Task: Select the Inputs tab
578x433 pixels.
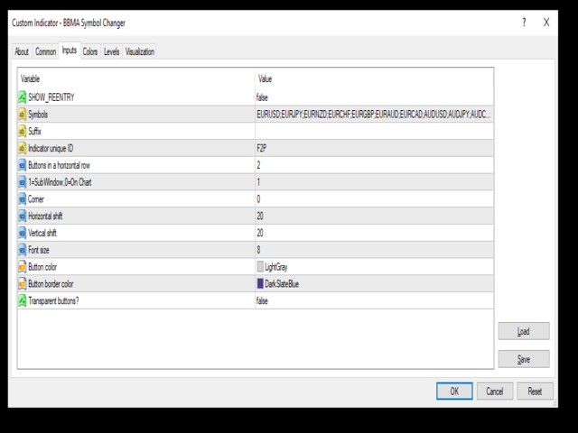Action: click(x=70, y=51)
